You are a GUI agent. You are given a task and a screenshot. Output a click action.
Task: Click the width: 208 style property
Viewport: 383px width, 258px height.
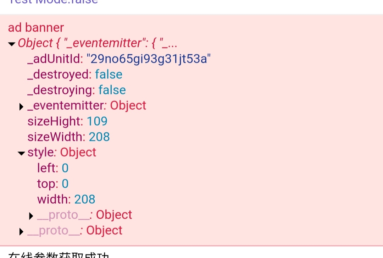coord(66,199)
